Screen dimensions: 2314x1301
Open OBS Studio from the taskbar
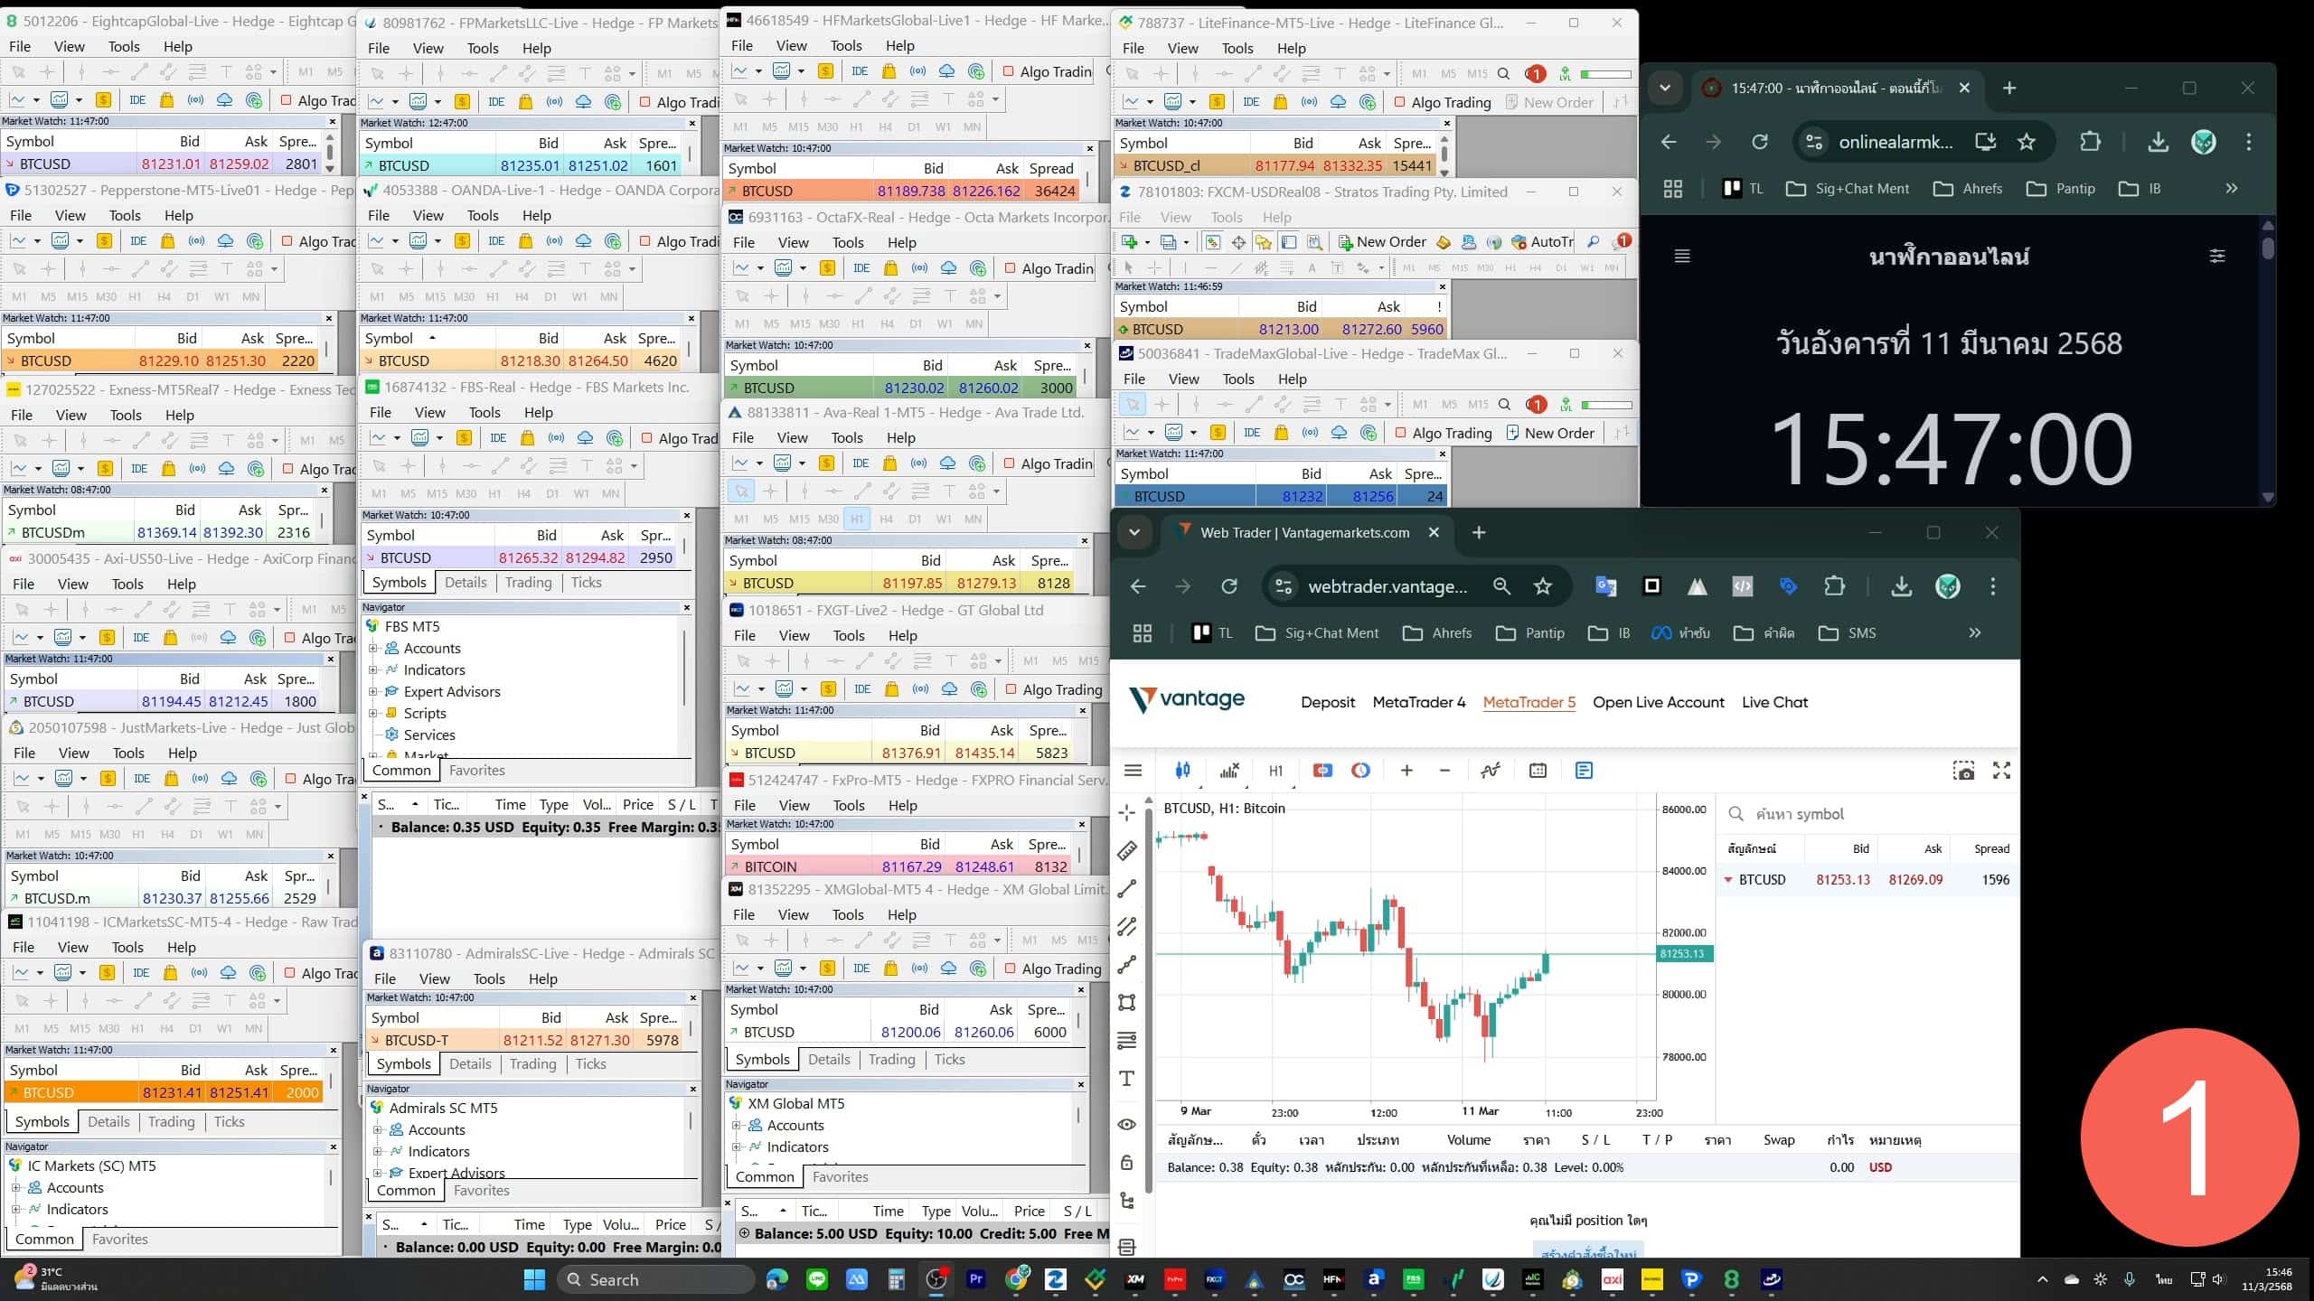pyautogui.click(x=936, y=1279)
